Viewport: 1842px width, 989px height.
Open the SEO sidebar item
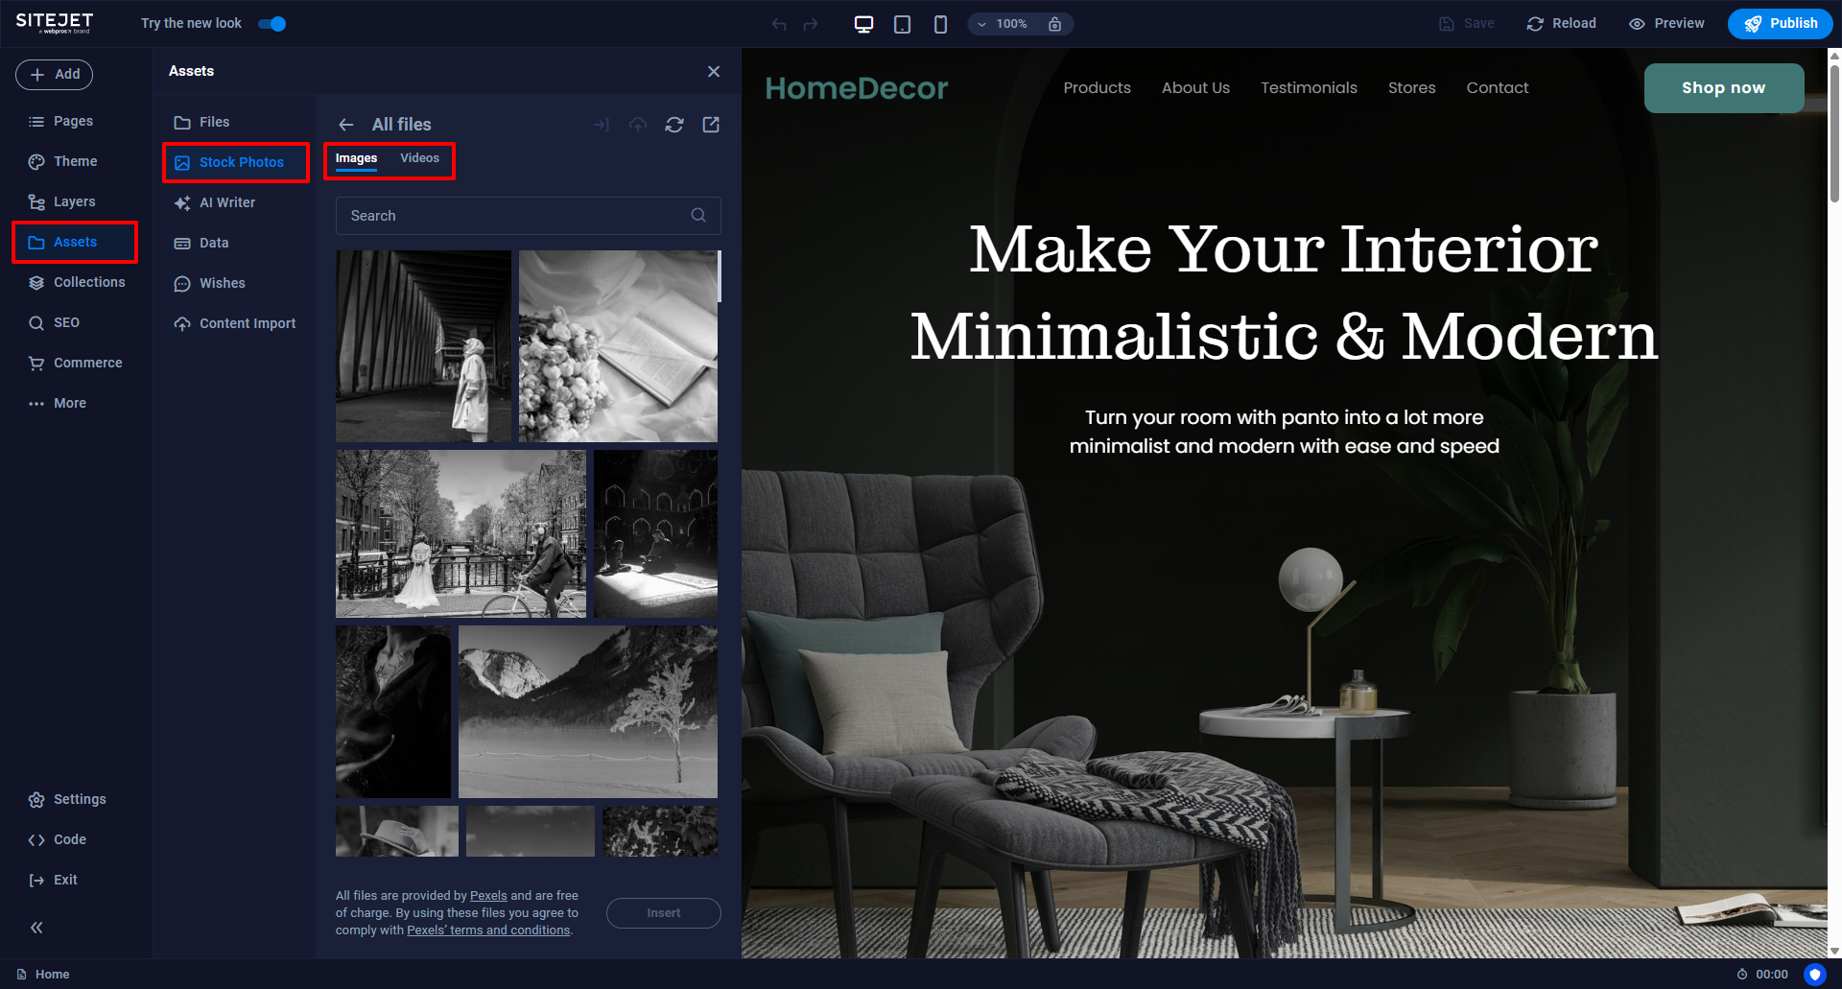[55, 322]
